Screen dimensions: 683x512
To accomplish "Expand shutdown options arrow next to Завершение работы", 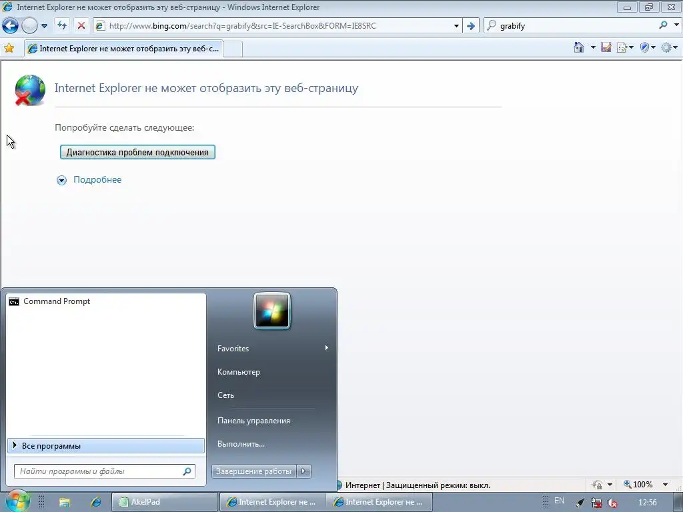I will pos(303,471).
